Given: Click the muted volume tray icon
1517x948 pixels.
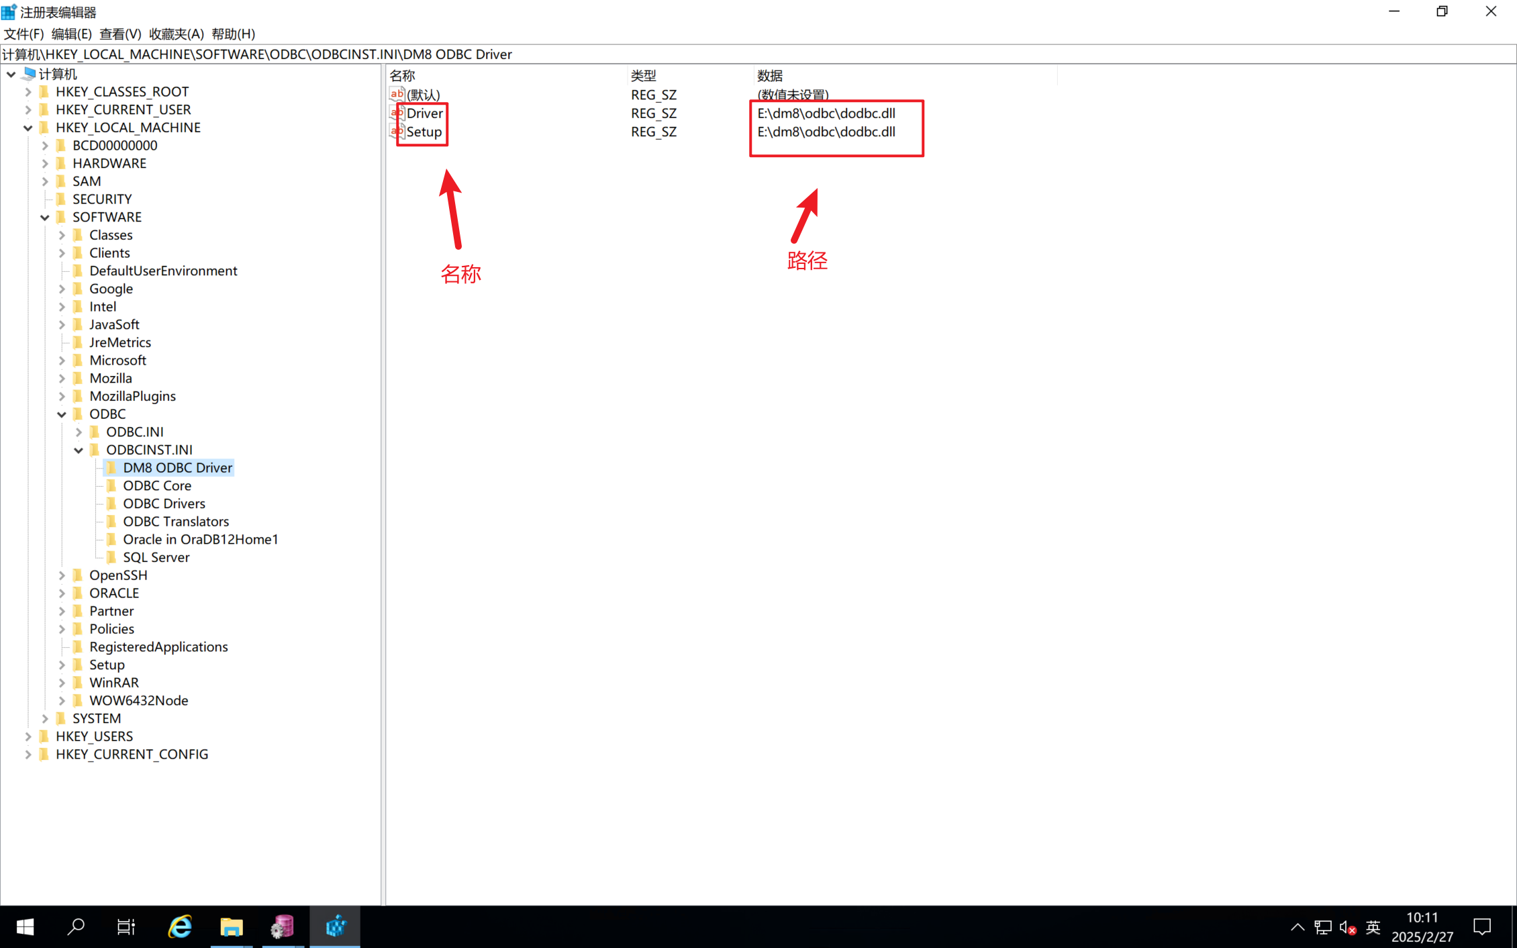Looking at the screenshot, I should click(1348, 927).
